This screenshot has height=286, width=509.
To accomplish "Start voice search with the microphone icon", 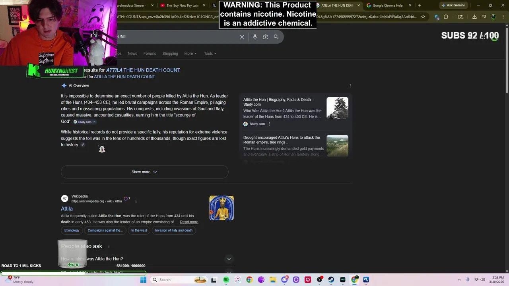I will pos(255,37).
